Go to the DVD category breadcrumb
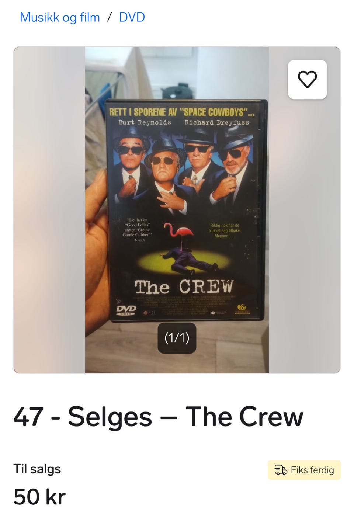Screen dimensions: 354x511 coord(132,17)
